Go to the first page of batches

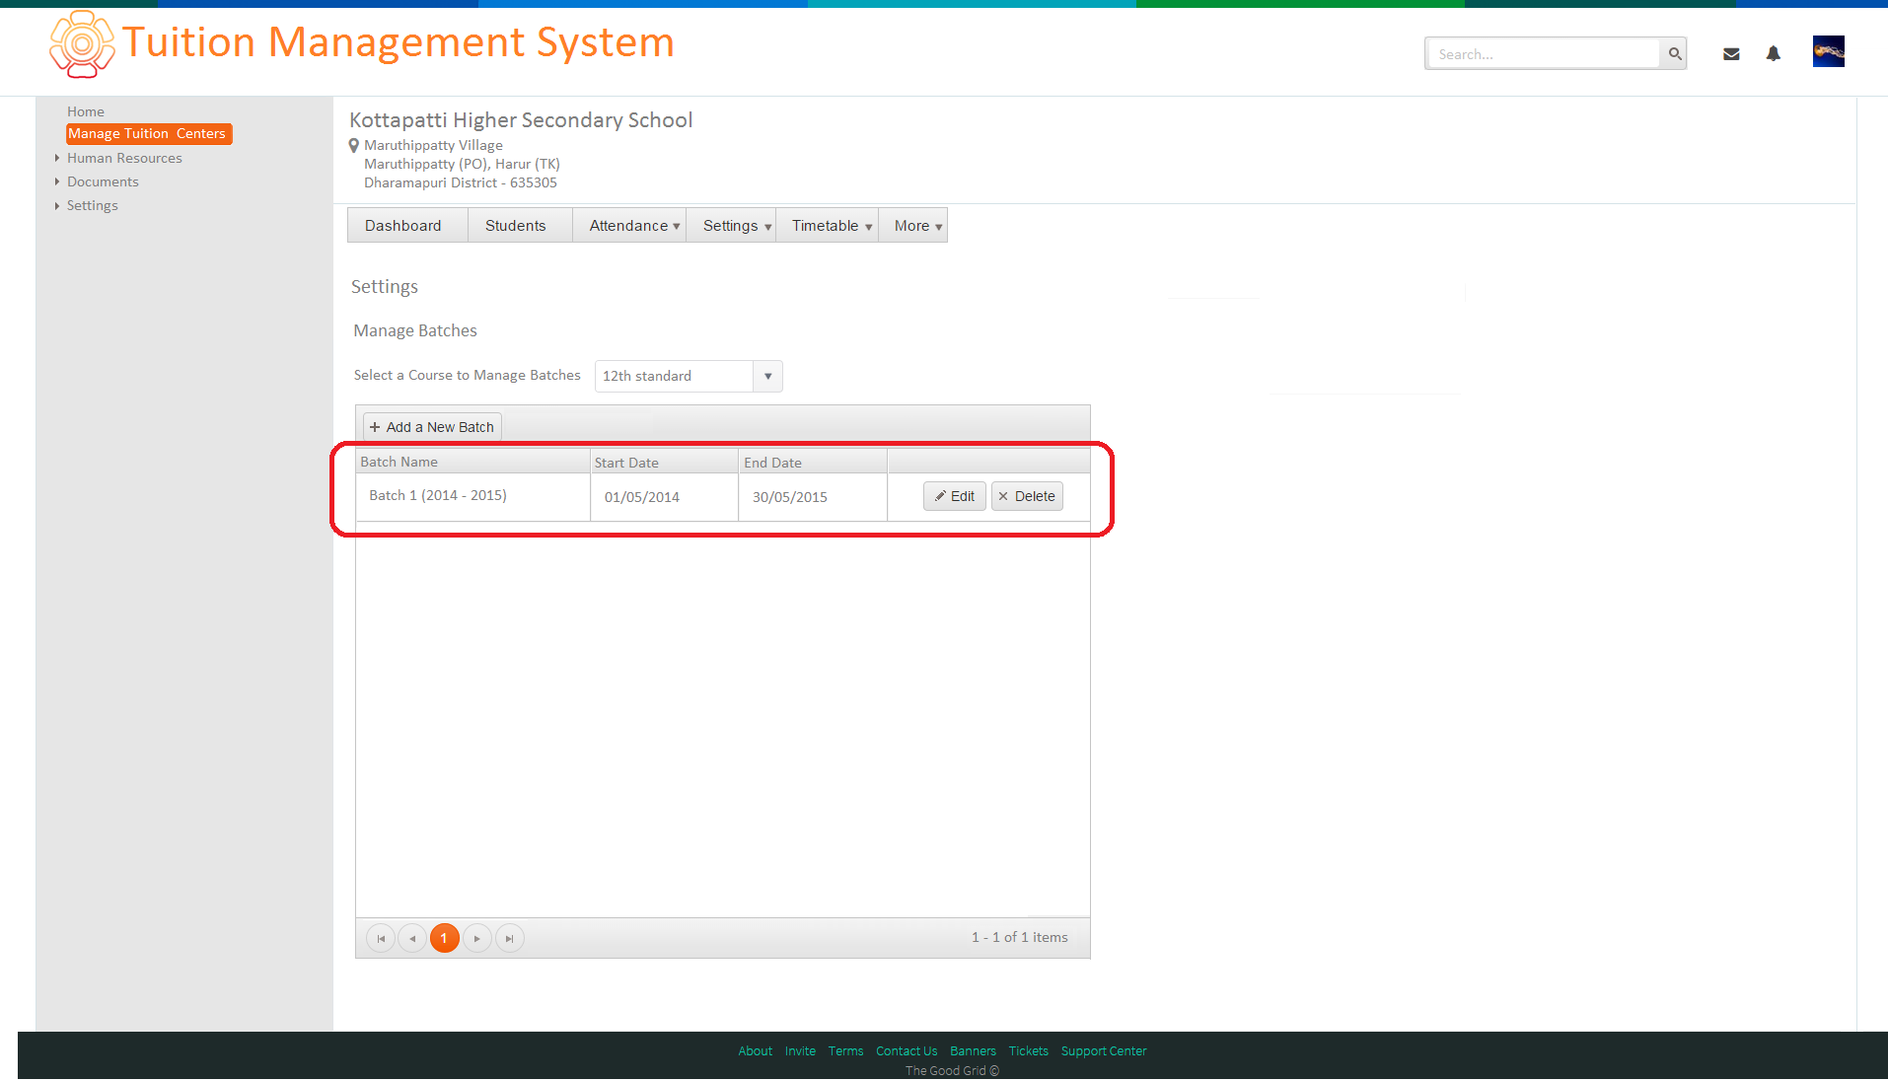381,938
